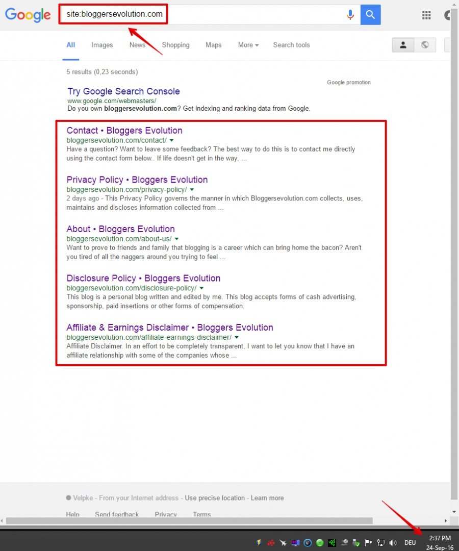This screenshot has width=459, height=551.
Task: Open the Google apps grid
Action: 426,15
